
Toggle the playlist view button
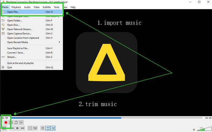click(x=43, y=128)
